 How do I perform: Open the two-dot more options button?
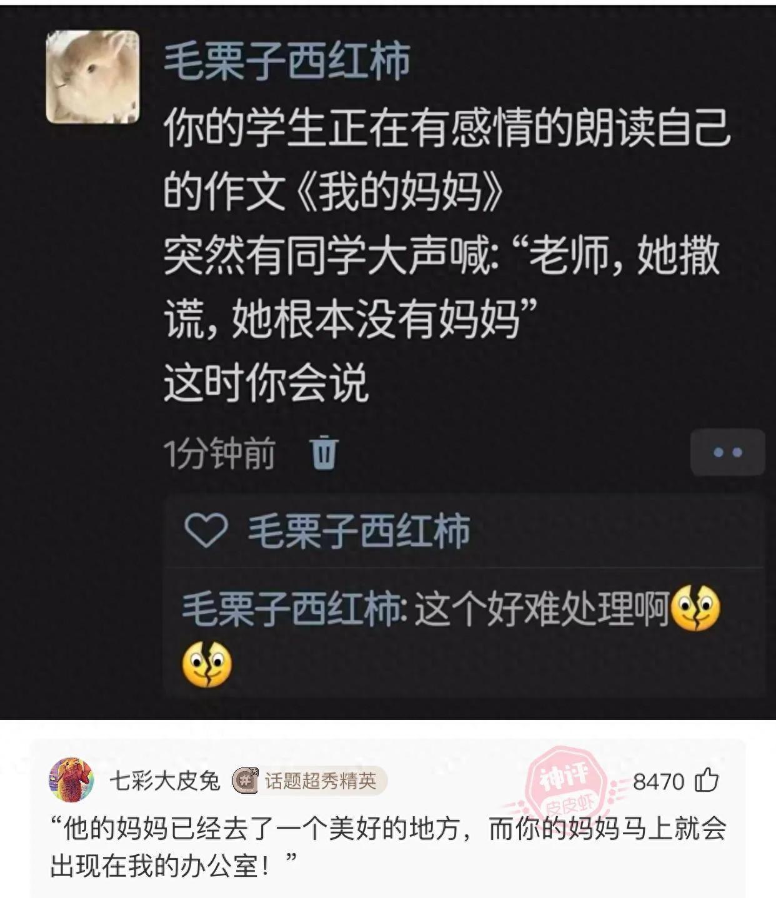[727, 452]
